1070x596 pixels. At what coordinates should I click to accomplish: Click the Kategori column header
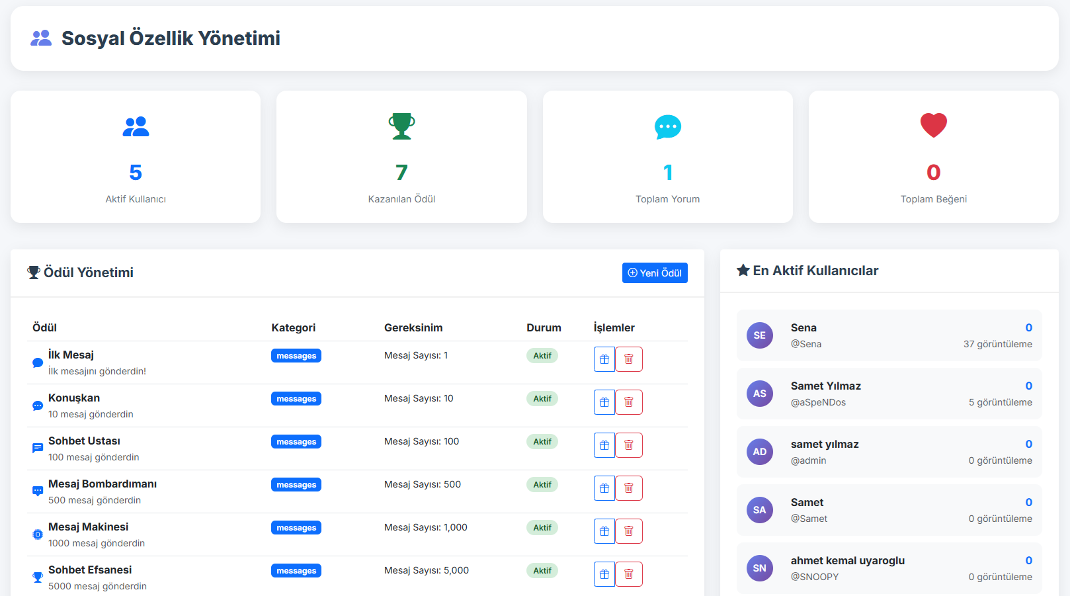pyautogui.click(x=293, y=327)
